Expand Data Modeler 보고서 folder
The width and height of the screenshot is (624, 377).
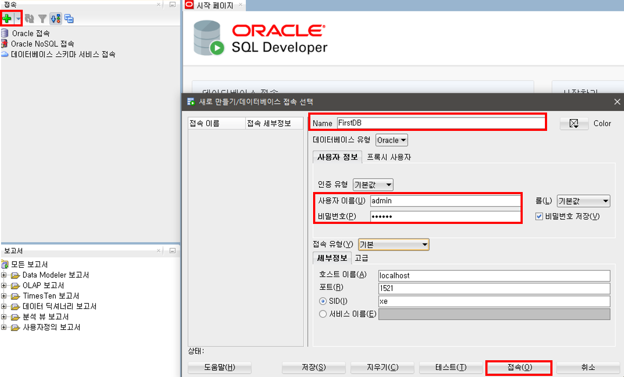pyautogui.click(x=4, y=275)
